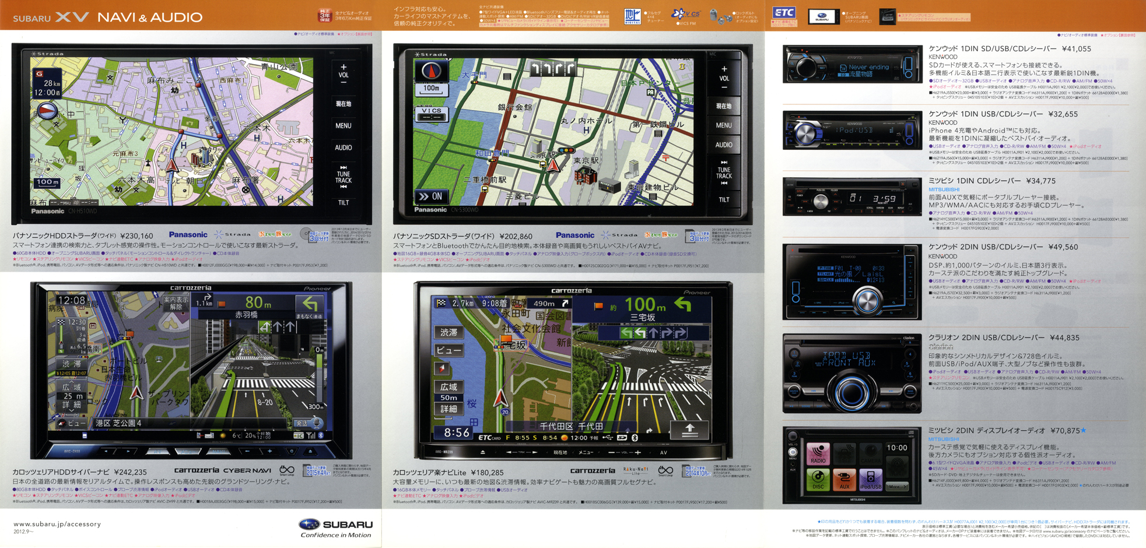The image size is (1146, 548).
Task: Tap MENU on the Panasonic SD Strada unit
Action: pos(724,125)
